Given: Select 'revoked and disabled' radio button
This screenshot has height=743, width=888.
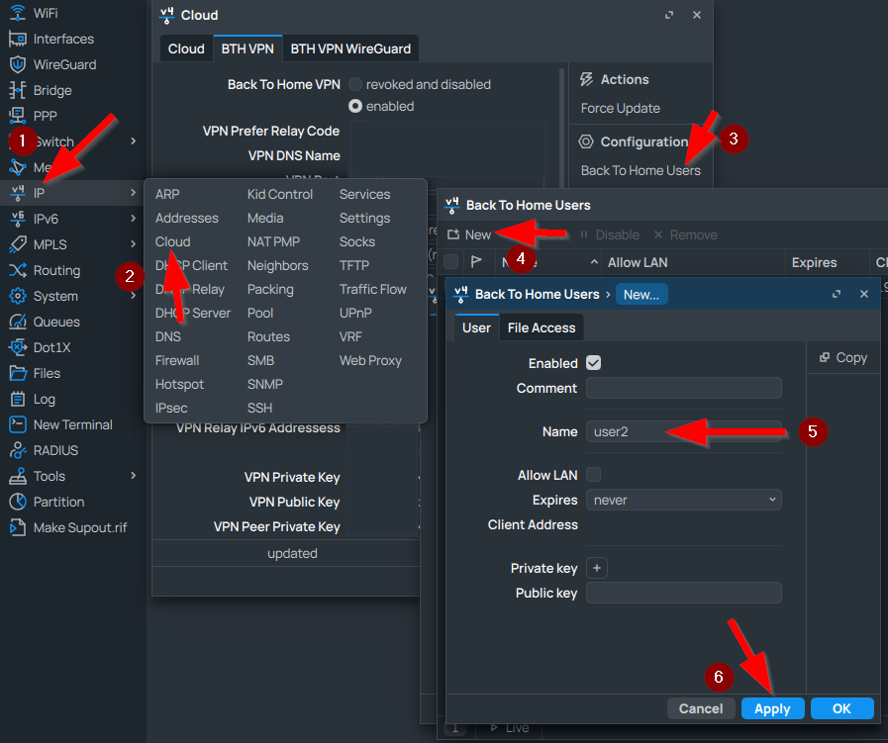Looking at the screenshot, I should 355,84.
